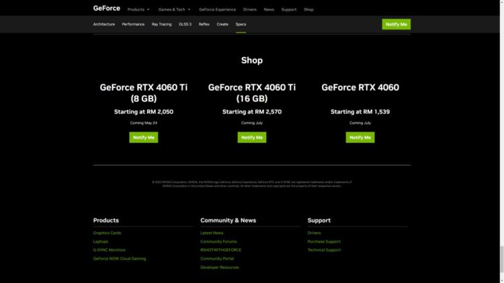Click Notify Me for RTX 4060 Ti 8 GB

coord(143,137)
